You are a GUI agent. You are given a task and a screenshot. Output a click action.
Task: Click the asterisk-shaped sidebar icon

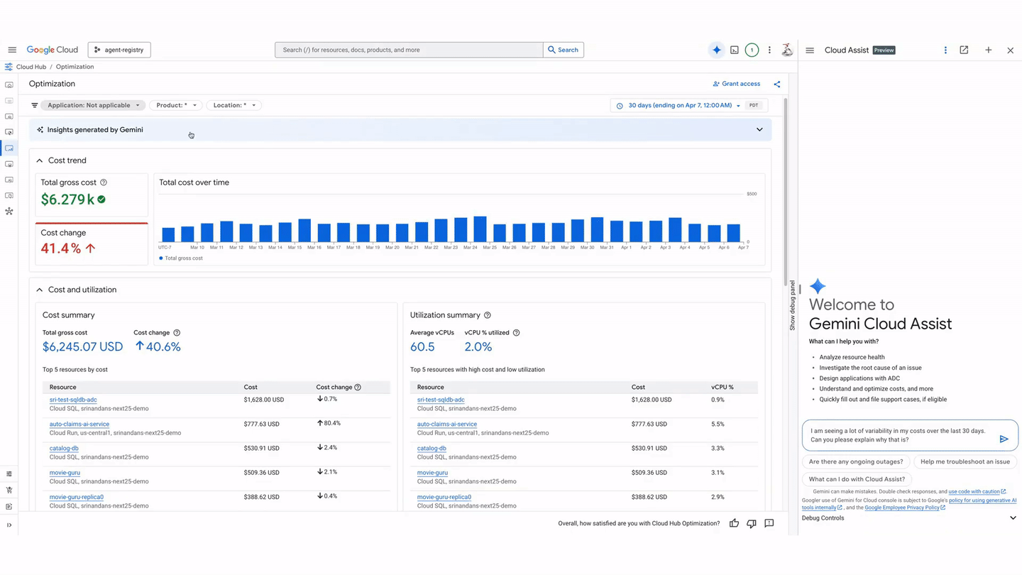pos(9,212)
